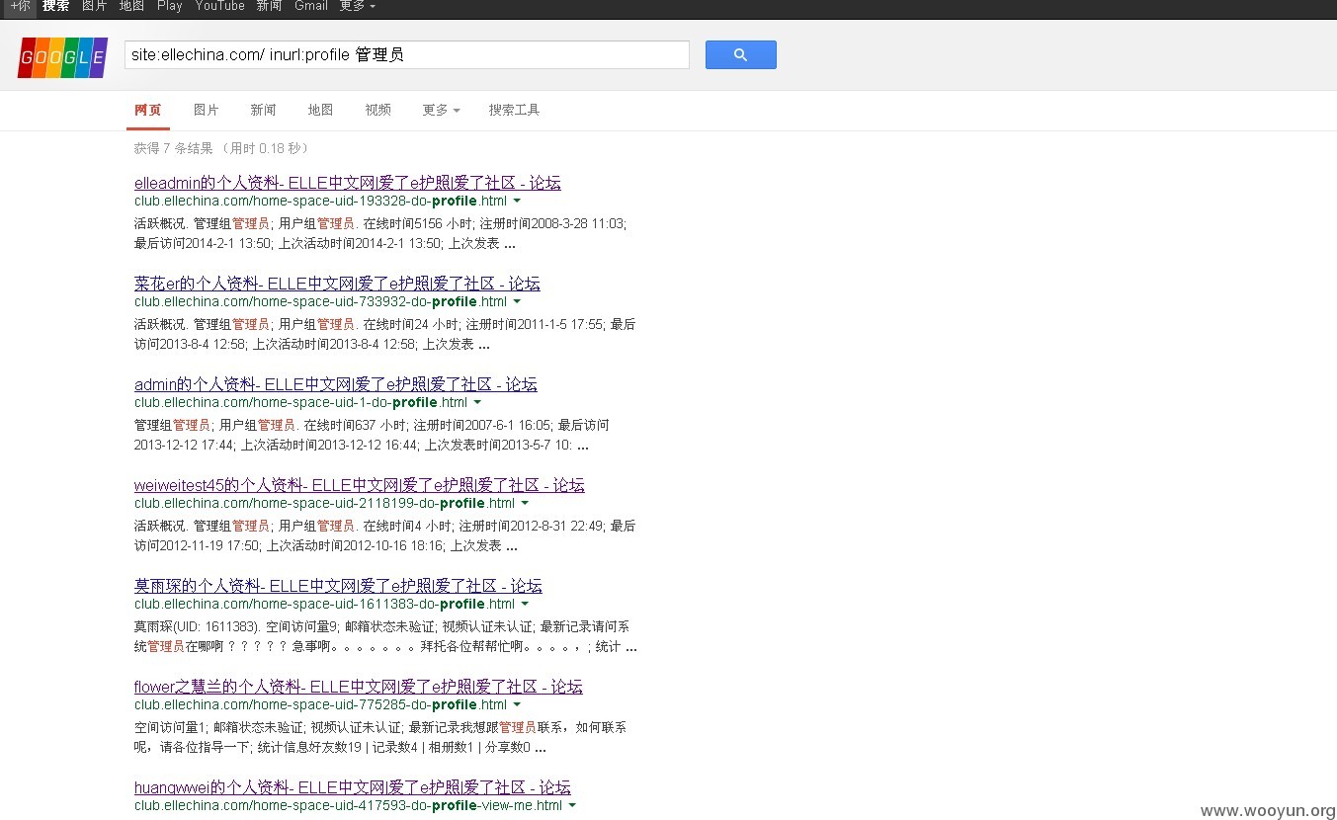Open admin的个人资料 result link

tap(336, 384)
